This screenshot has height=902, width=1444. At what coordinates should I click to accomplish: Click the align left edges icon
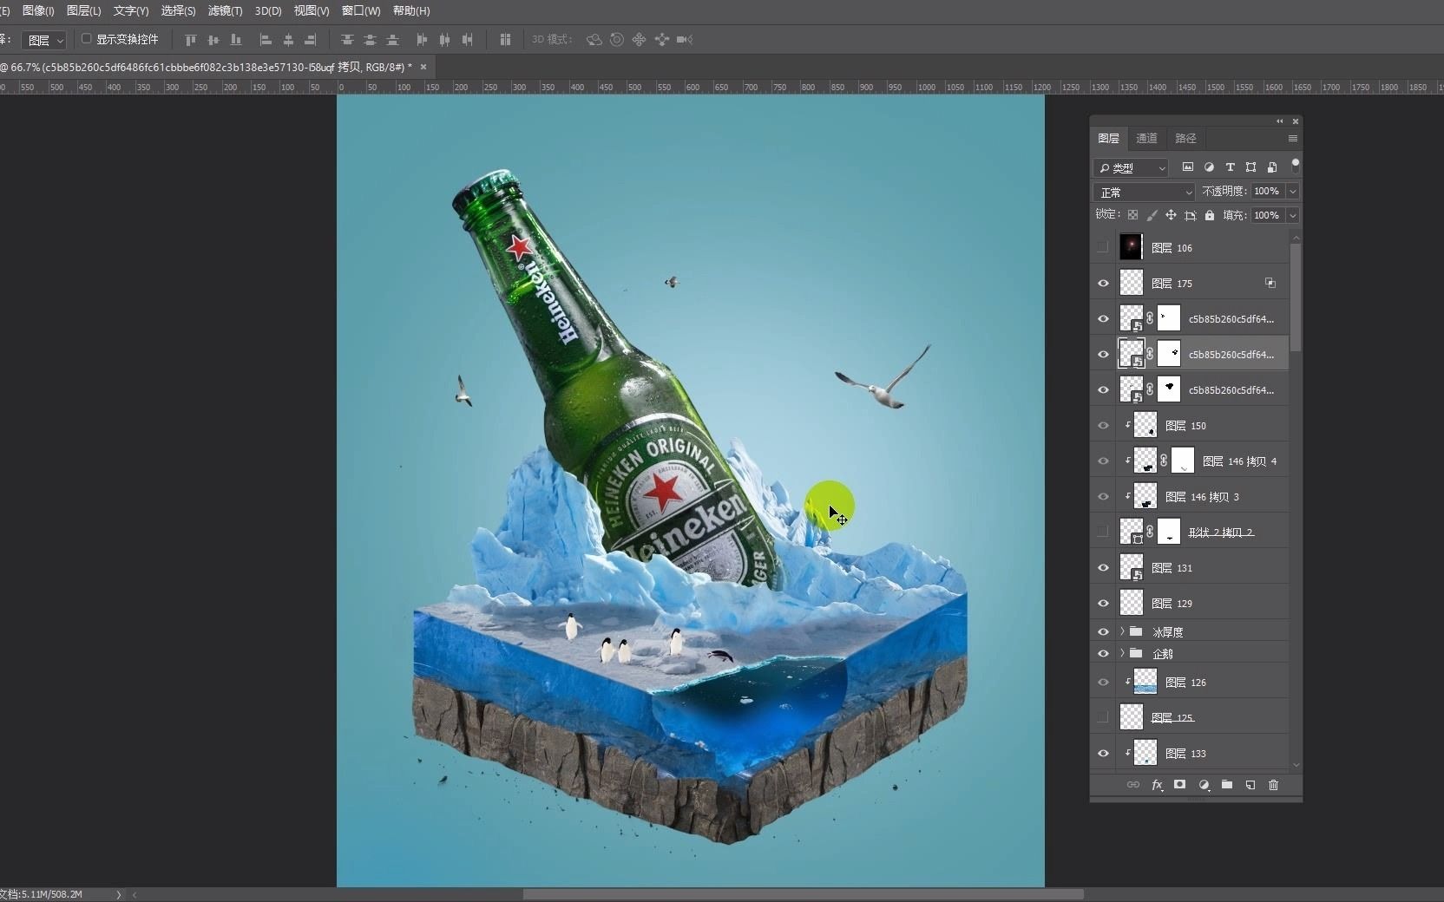266,39
